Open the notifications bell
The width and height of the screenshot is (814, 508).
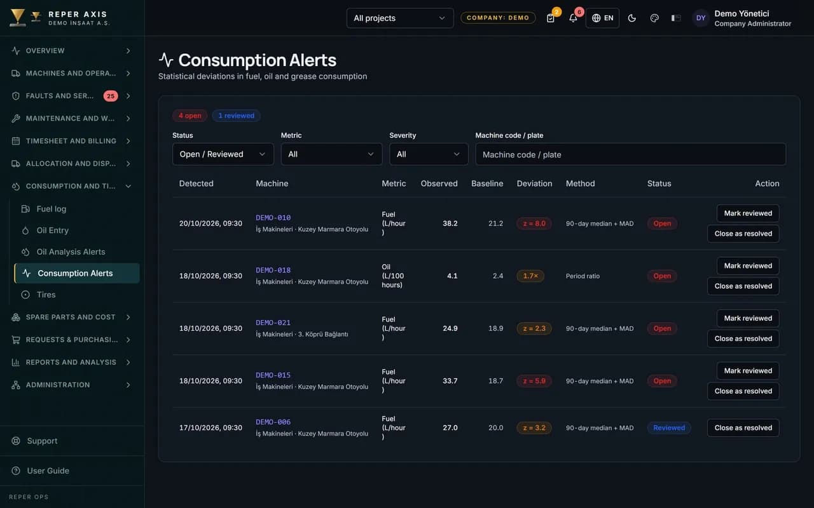click(573, 18)
